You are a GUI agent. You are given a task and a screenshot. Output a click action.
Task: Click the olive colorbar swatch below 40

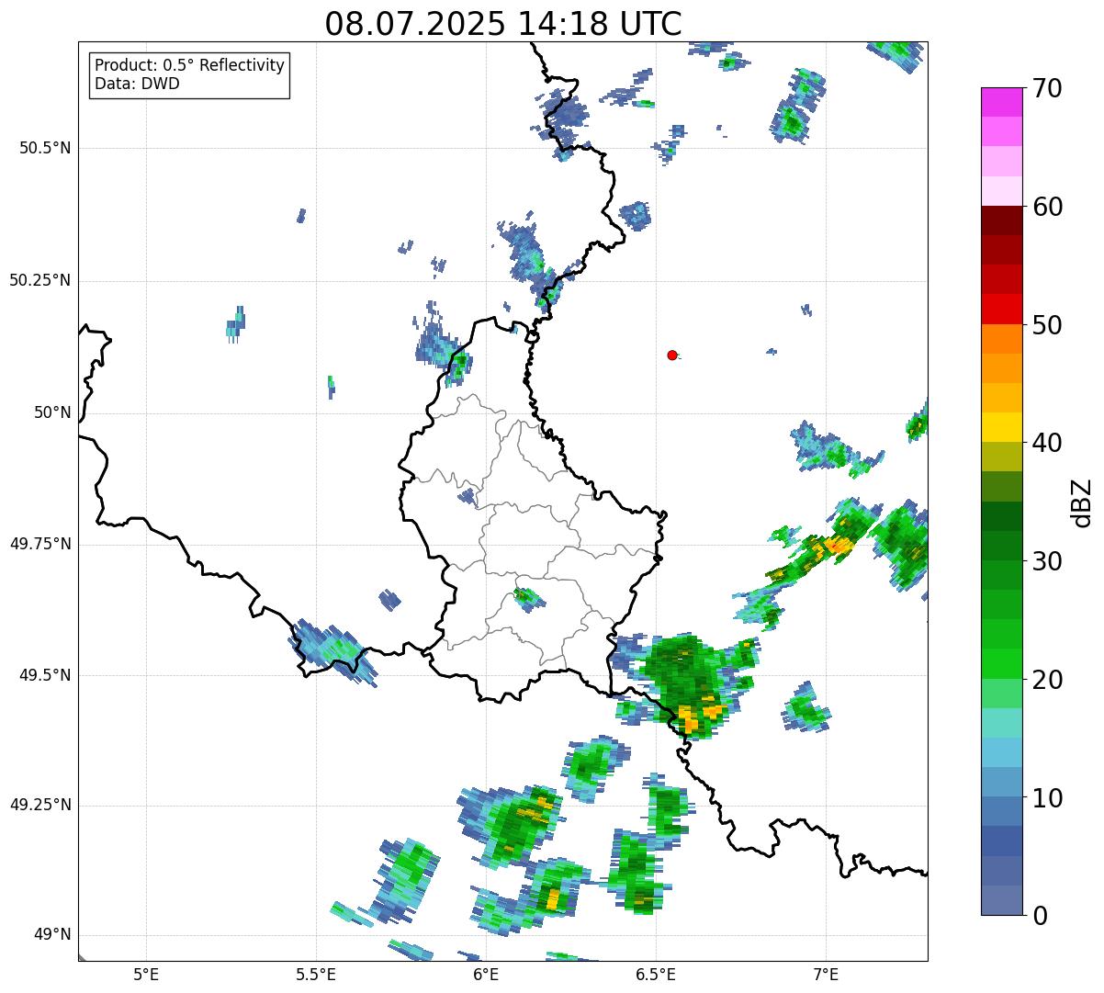click(1002, 457)
